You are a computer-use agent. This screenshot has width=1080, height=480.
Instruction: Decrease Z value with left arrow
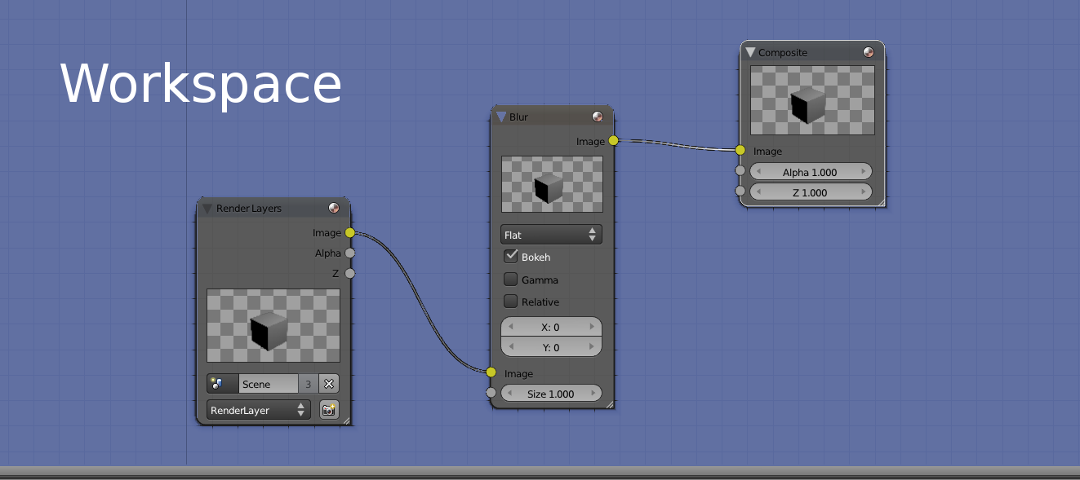tap(759, 192)
